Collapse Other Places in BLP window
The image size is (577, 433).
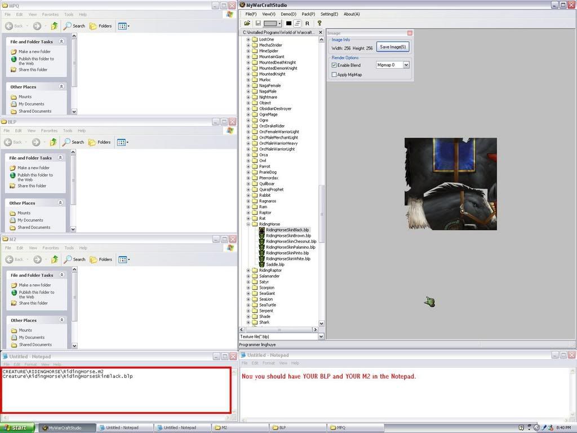pos(60,203)
